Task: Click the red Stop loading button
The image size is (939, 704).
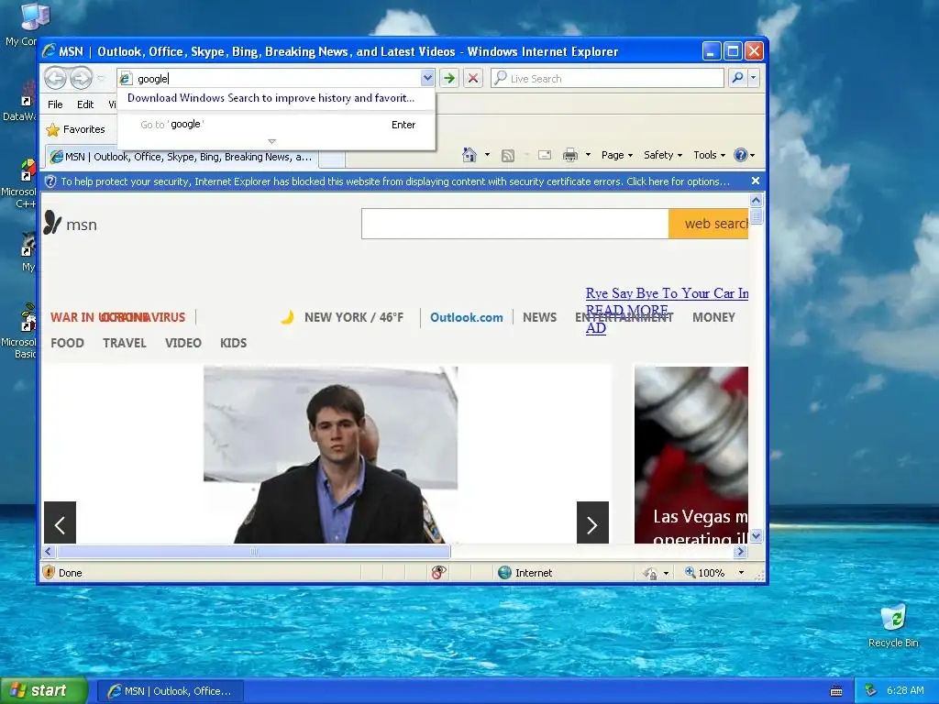Action: 473,78
